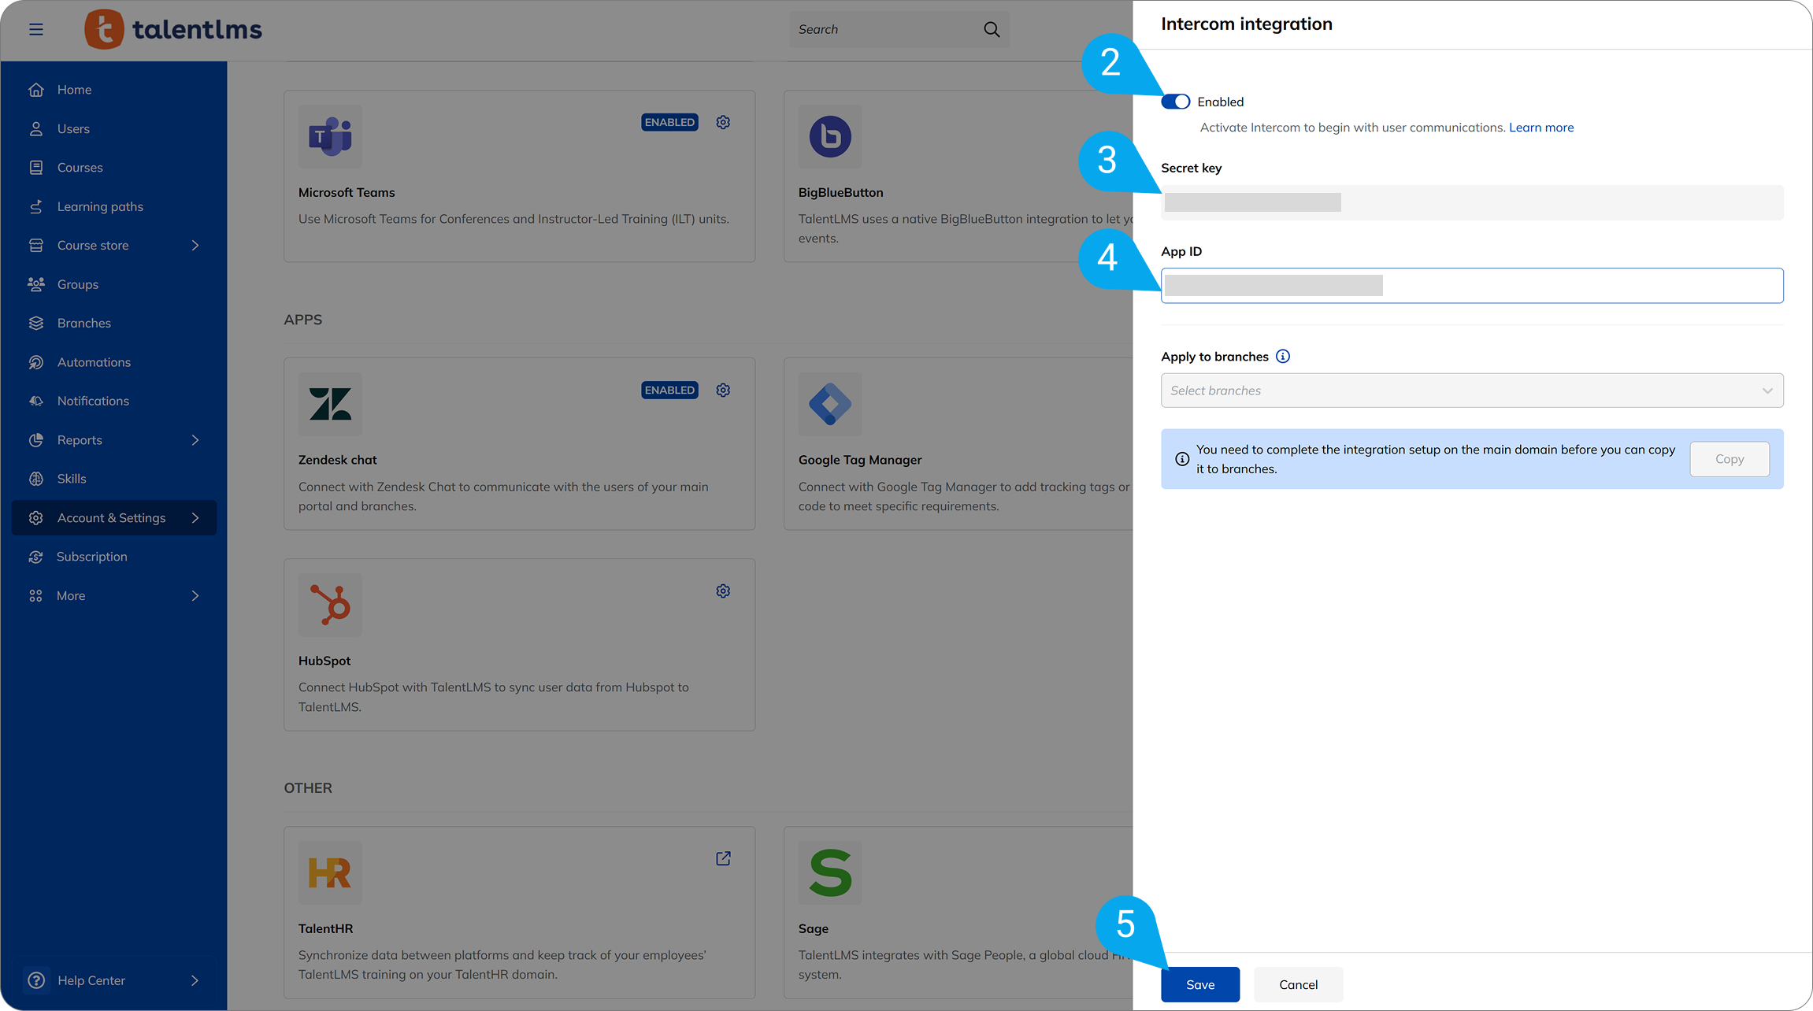
Task: Click the hamburger menu icon
Action: (36, 29)
